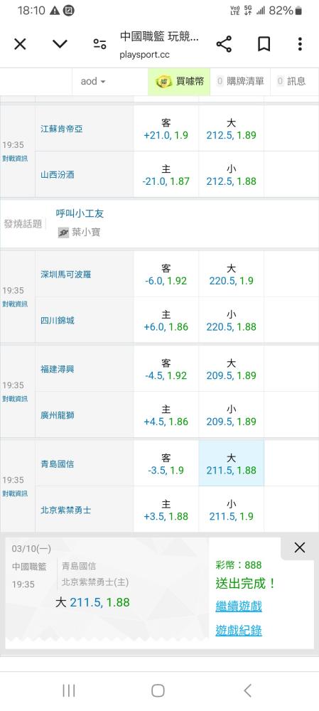Open the 呼叫小工友 hot topic

pos(80,213)
